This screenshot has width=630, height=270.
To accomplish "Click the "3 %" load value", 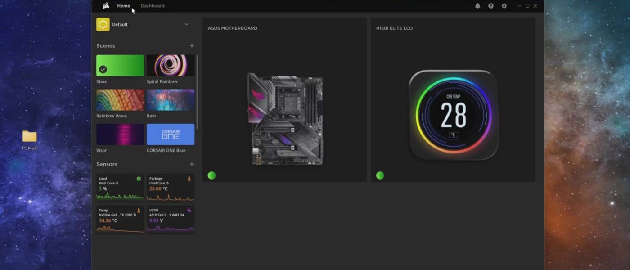I will (103, 189).
